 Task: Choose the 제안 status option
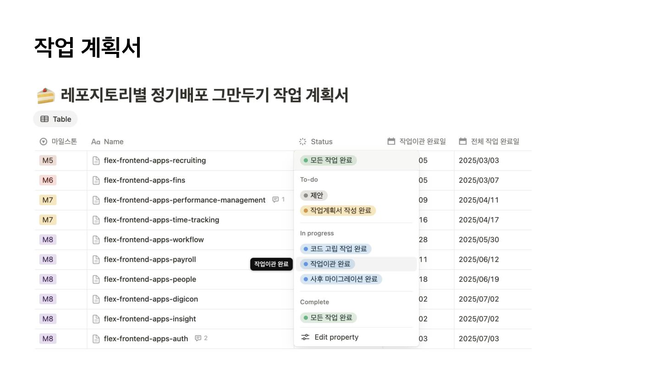click(314, 196)
